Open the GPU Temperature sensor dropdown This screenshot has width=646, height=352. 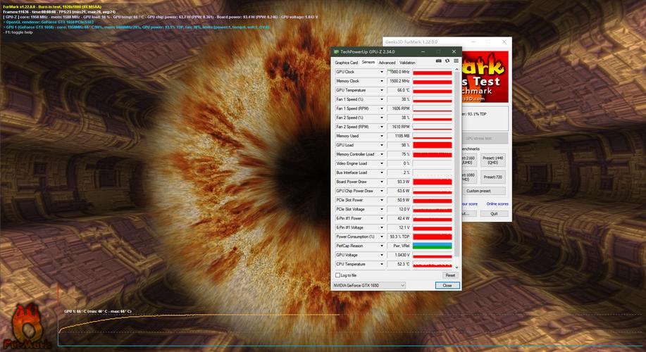point(382,90)
